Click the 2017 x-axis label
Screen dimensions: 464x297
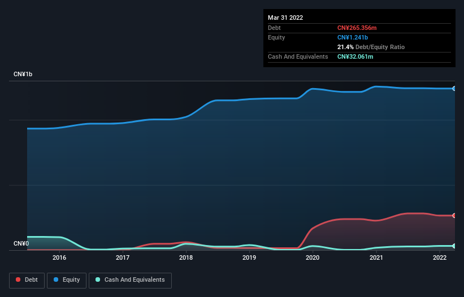123,257
